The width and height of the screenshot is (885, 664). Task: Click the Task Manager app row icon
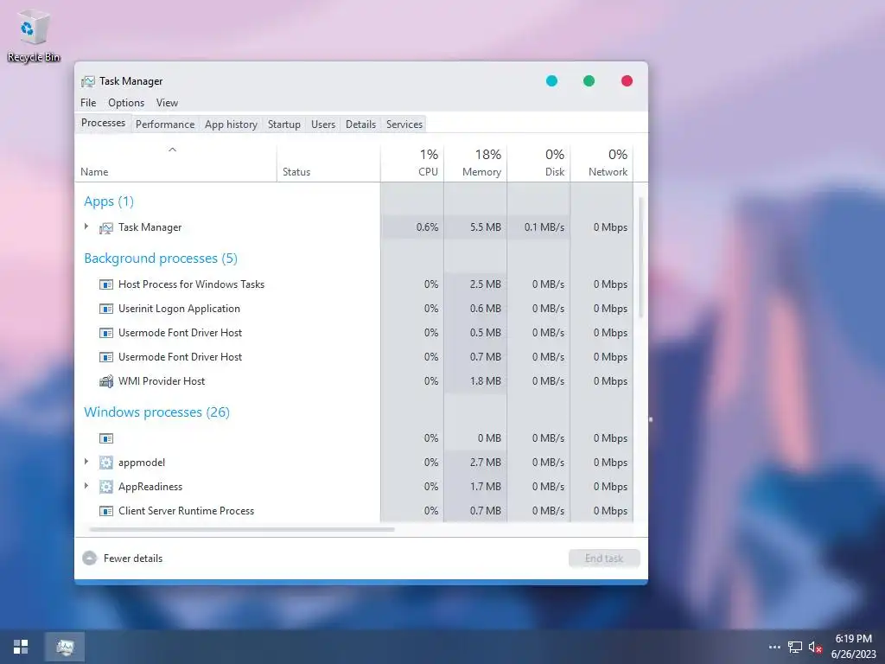tap(106, 227)
